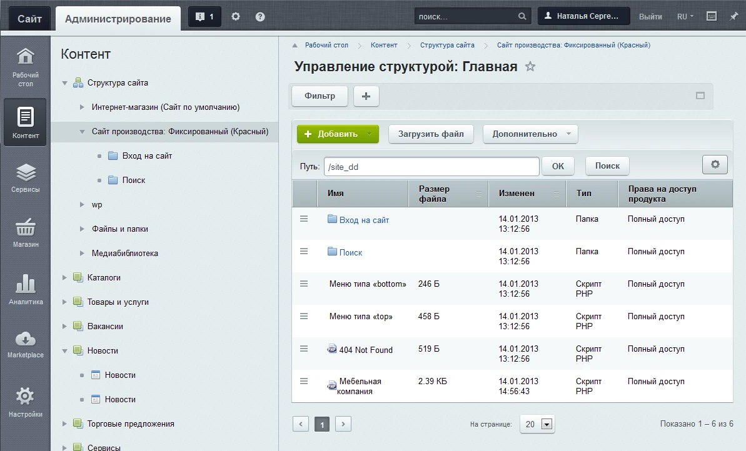Open Мебельная компания file entry
This screenshot has height=451, width=746.
pyautogui.click(x=360, y=387)
